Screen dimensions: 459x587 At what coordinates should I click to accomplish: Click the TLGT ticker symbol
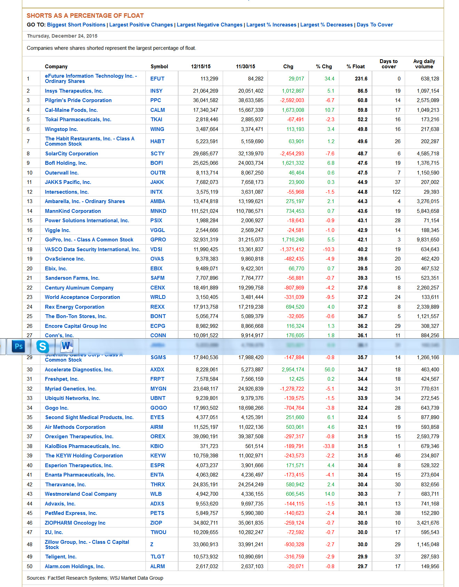(158, 557)
